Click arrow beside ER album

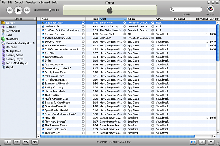click(x=153, y=34)
